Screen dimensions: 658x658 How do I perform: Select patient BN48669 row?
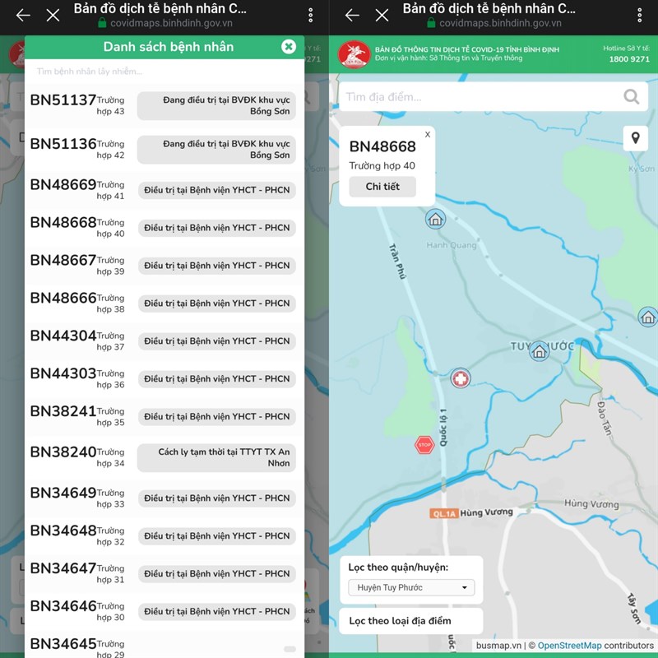(164, 190)
